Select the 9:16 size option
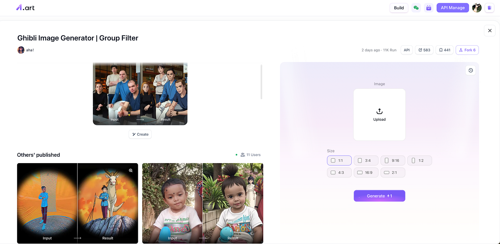This screenshot has width=500, height=244. (393, 161)
